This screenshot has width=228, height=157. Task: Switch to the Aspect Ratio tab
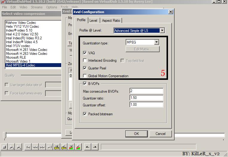pos(111,21)
